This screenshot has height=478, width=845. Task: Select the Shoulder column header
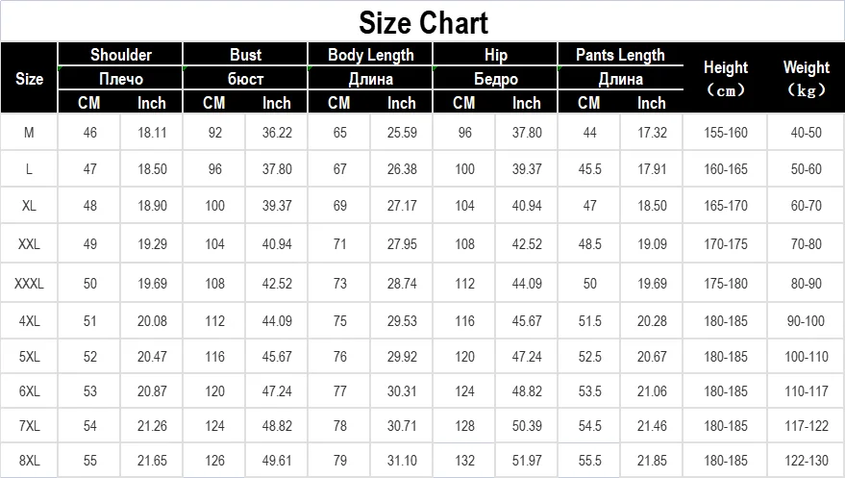coord(121,55)
